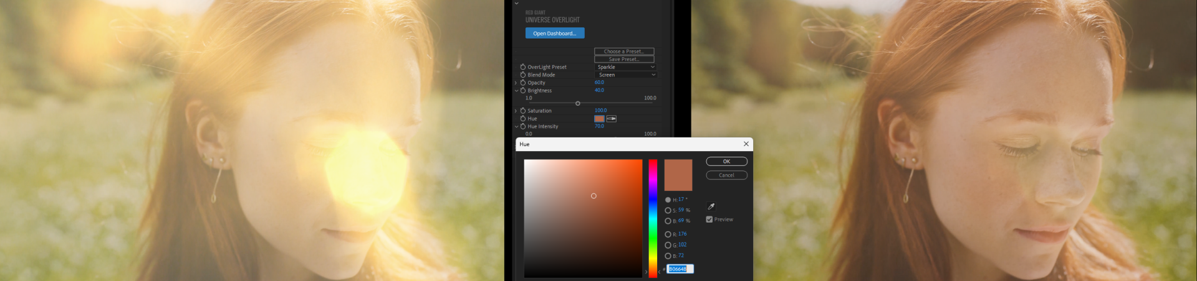
Task: Click the Hue Intensity value 70.0
Action: 599,126
